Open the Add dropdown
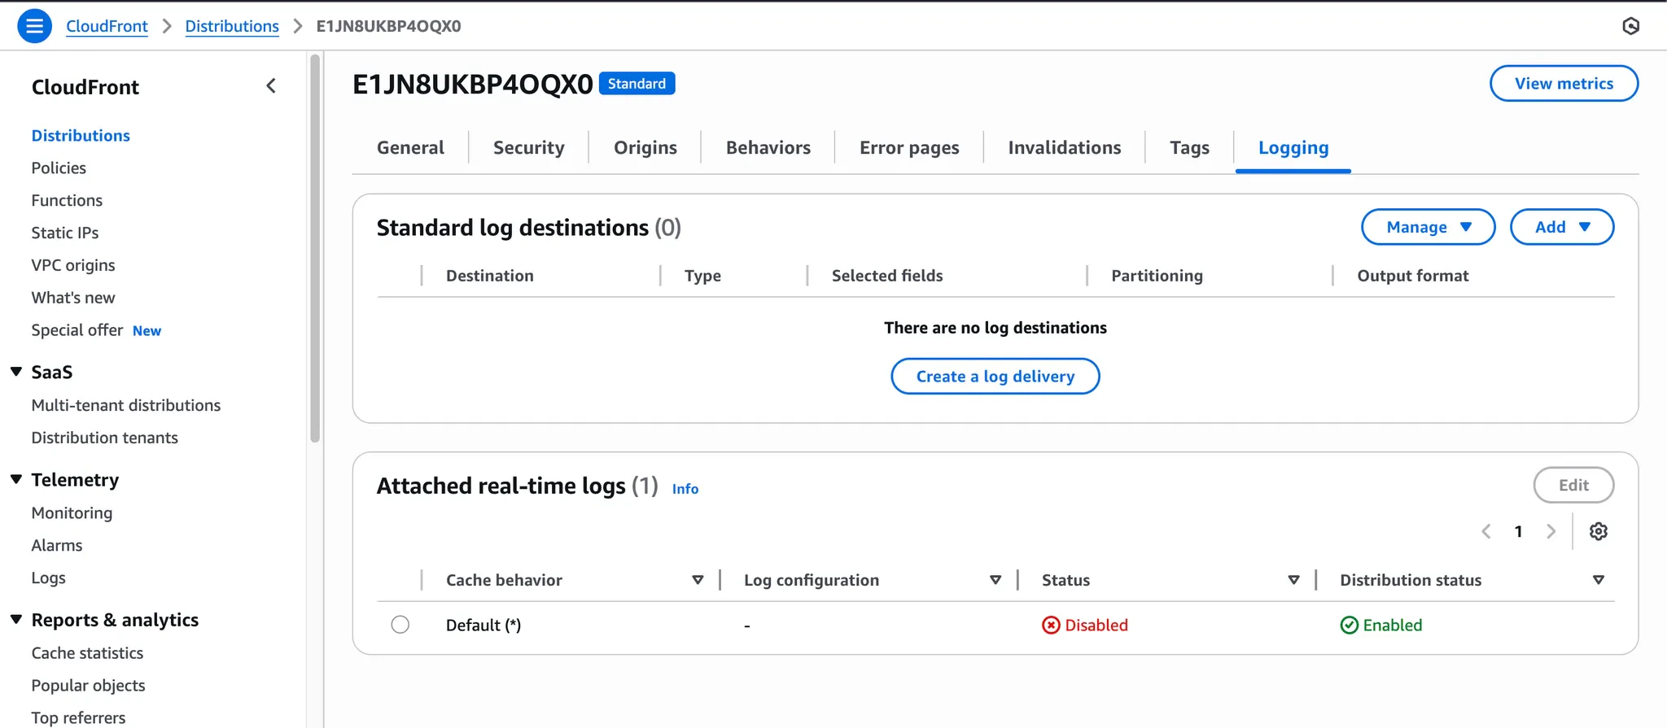 point(1561,227)
